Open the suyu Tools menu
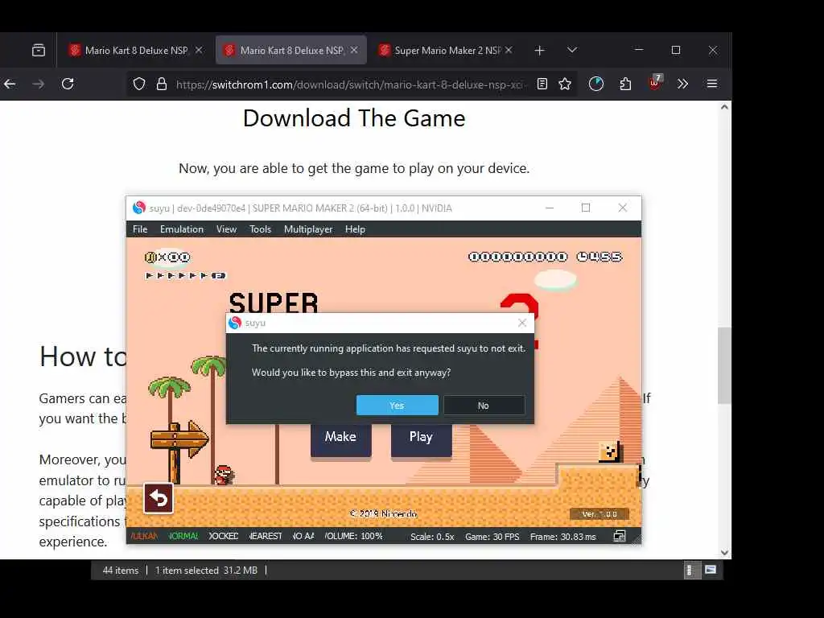The image size is (824, 618). pyautogui.click(x=260, y=229)
